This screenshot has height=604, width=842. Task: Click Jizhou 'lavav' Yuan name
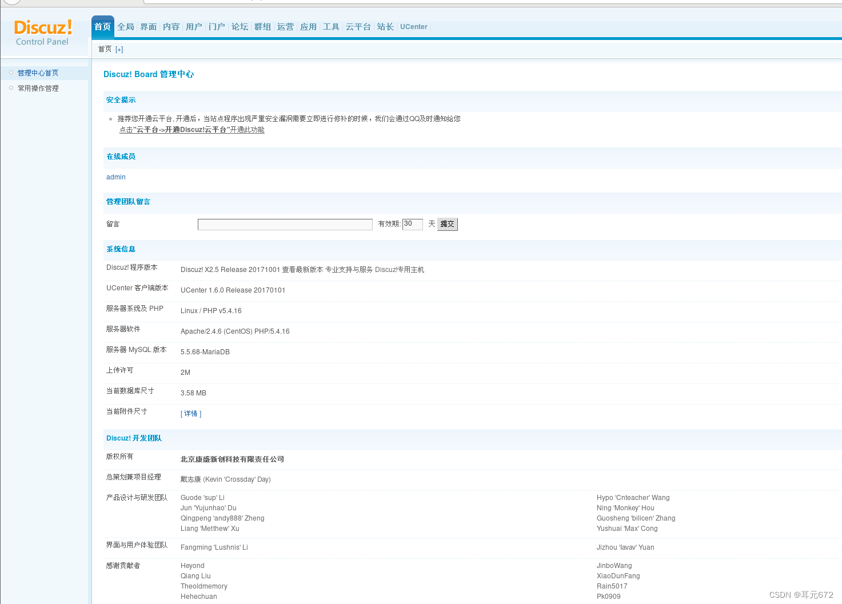625,547
